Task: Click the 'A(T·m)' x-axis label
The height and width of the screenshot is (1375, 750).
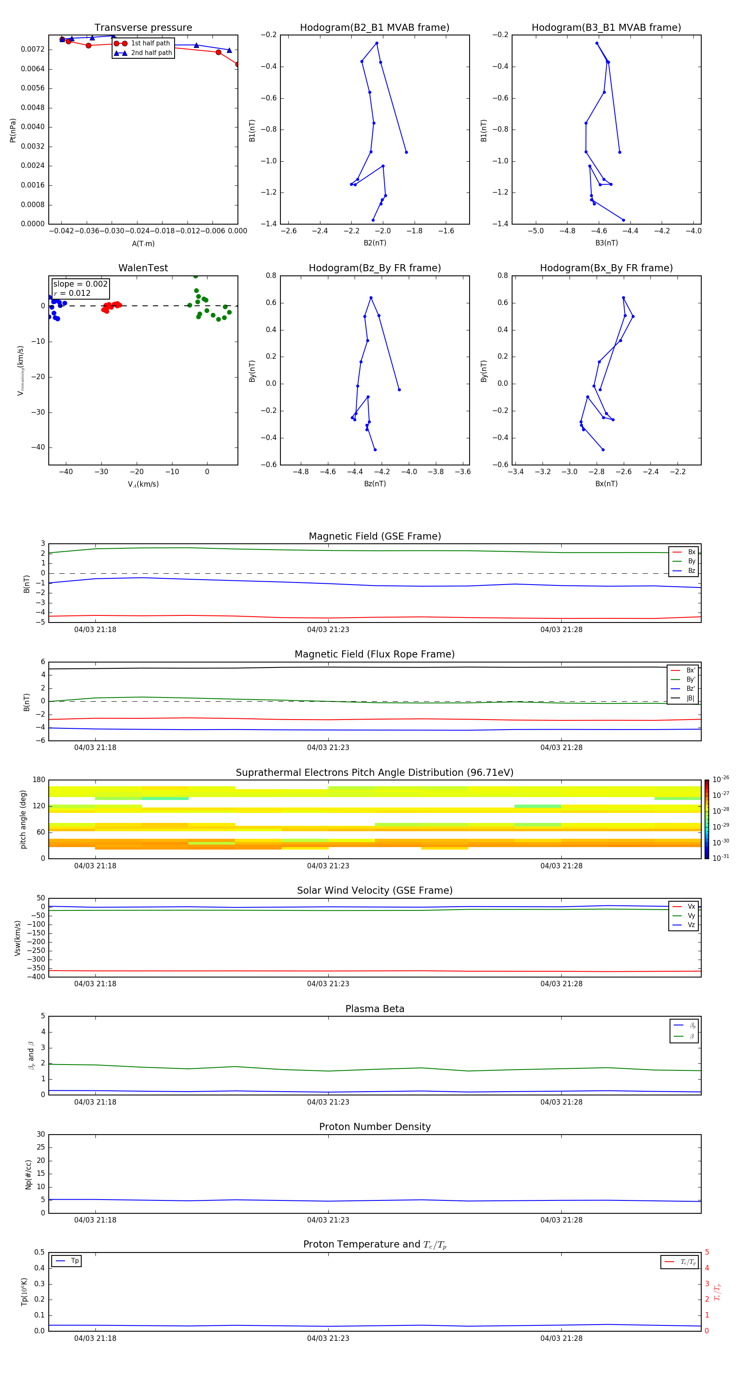Action: (143, 244)
